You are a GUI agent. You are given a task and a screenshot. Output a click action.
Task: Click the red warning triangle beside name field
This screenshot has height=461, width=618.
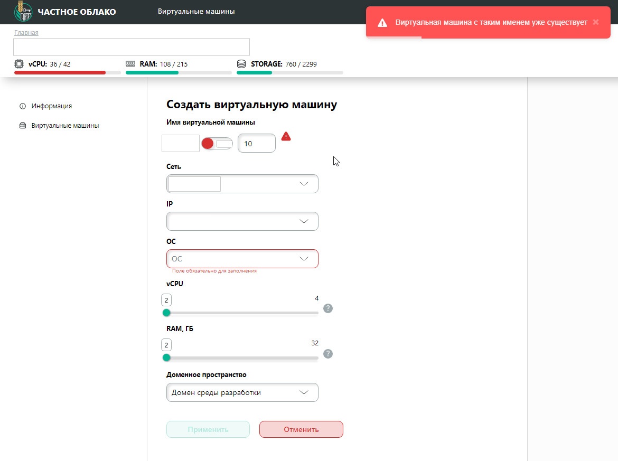point(286,136)
